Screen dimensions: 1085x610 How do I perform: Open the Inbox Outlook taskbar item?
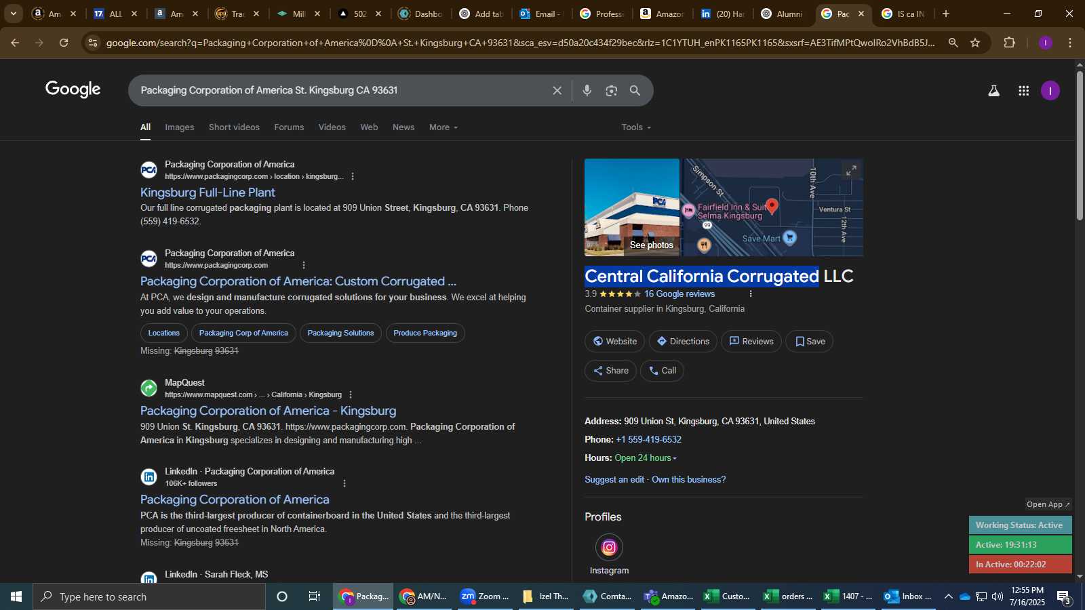pos(908,596)
